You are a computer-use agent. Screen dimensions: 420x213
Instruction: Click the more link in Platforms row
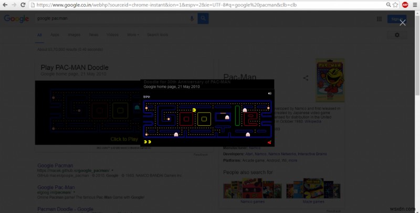pyautogui.click(x=293, y=161)
